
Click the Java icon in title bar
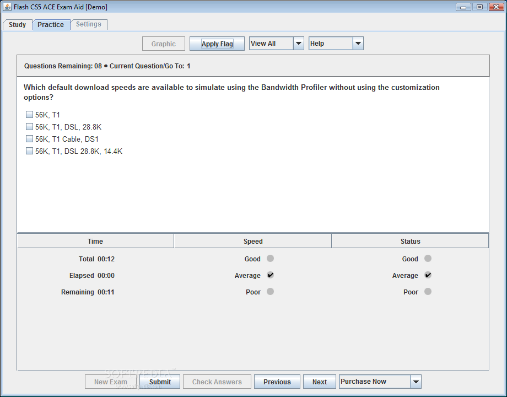coord(7,7)
